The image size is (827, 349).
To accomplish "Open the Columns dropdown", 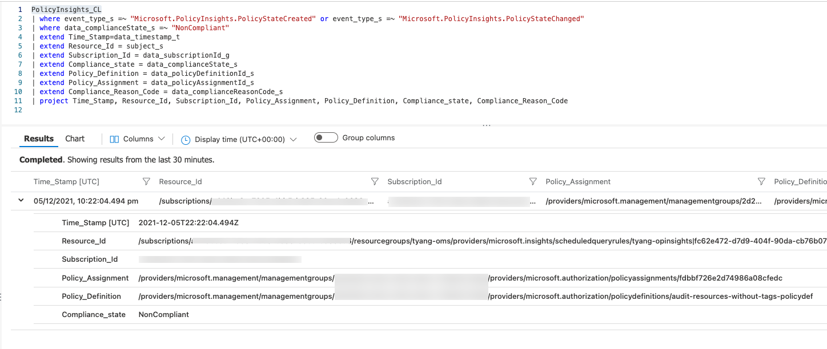I will click(x=138, y=139).
